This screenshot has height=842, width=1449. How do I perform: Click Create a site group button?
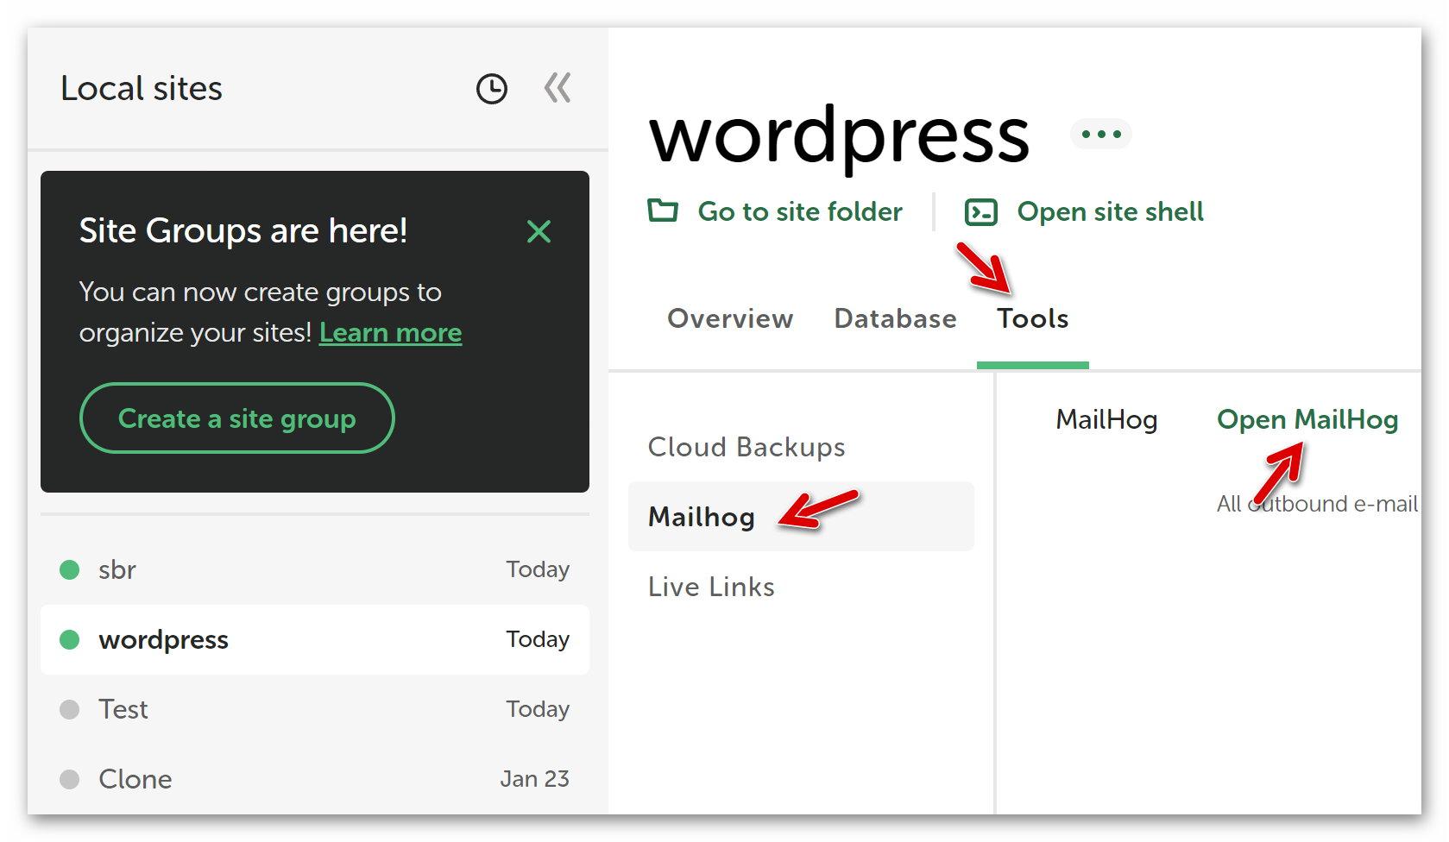[x=236, y=418]
